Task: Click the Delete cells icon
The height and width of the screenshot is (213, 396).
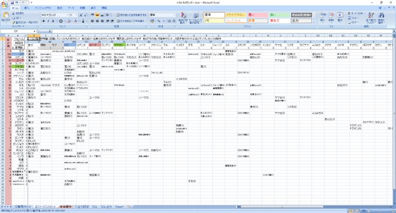Action: (331, 15)
